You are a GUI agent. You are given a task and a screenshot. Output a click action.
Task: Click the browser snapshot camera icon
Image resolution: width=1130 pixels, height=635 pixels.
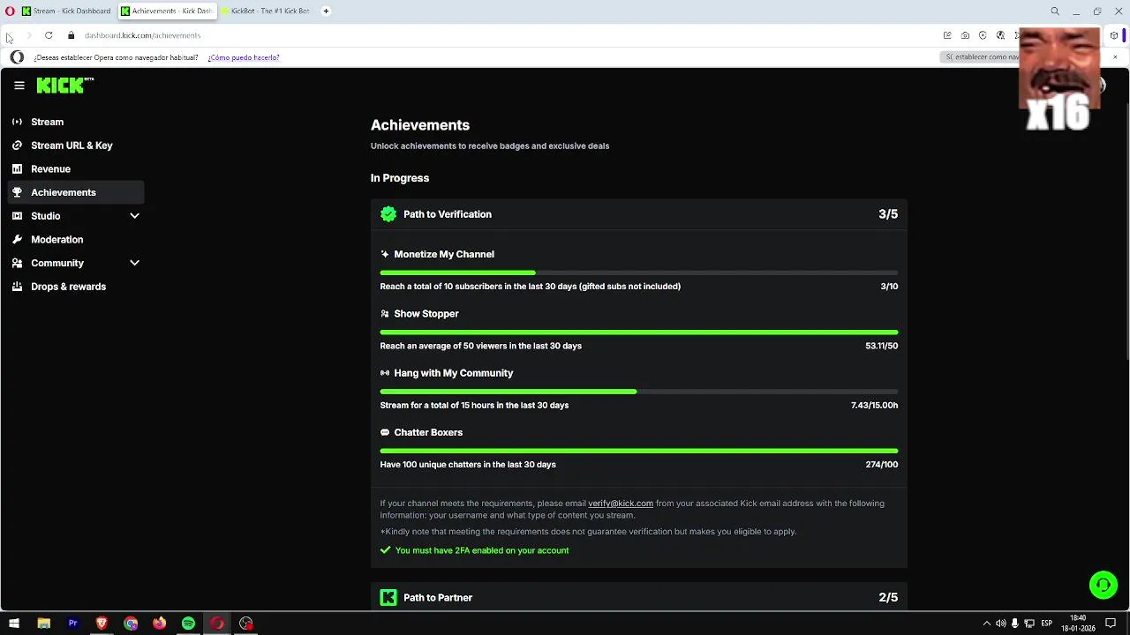pyautogui.click(x=965, y=35)
